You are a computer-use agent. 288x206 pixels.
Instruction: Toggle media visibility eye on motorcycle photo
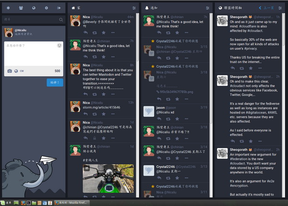pyautogui.click(x=87, y=168)
